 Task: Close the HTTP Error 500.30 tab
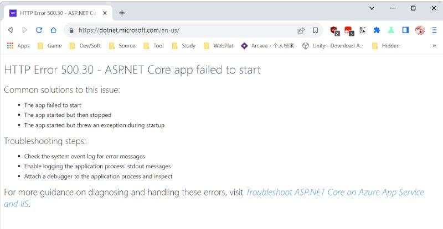click(x=105, y=13)
